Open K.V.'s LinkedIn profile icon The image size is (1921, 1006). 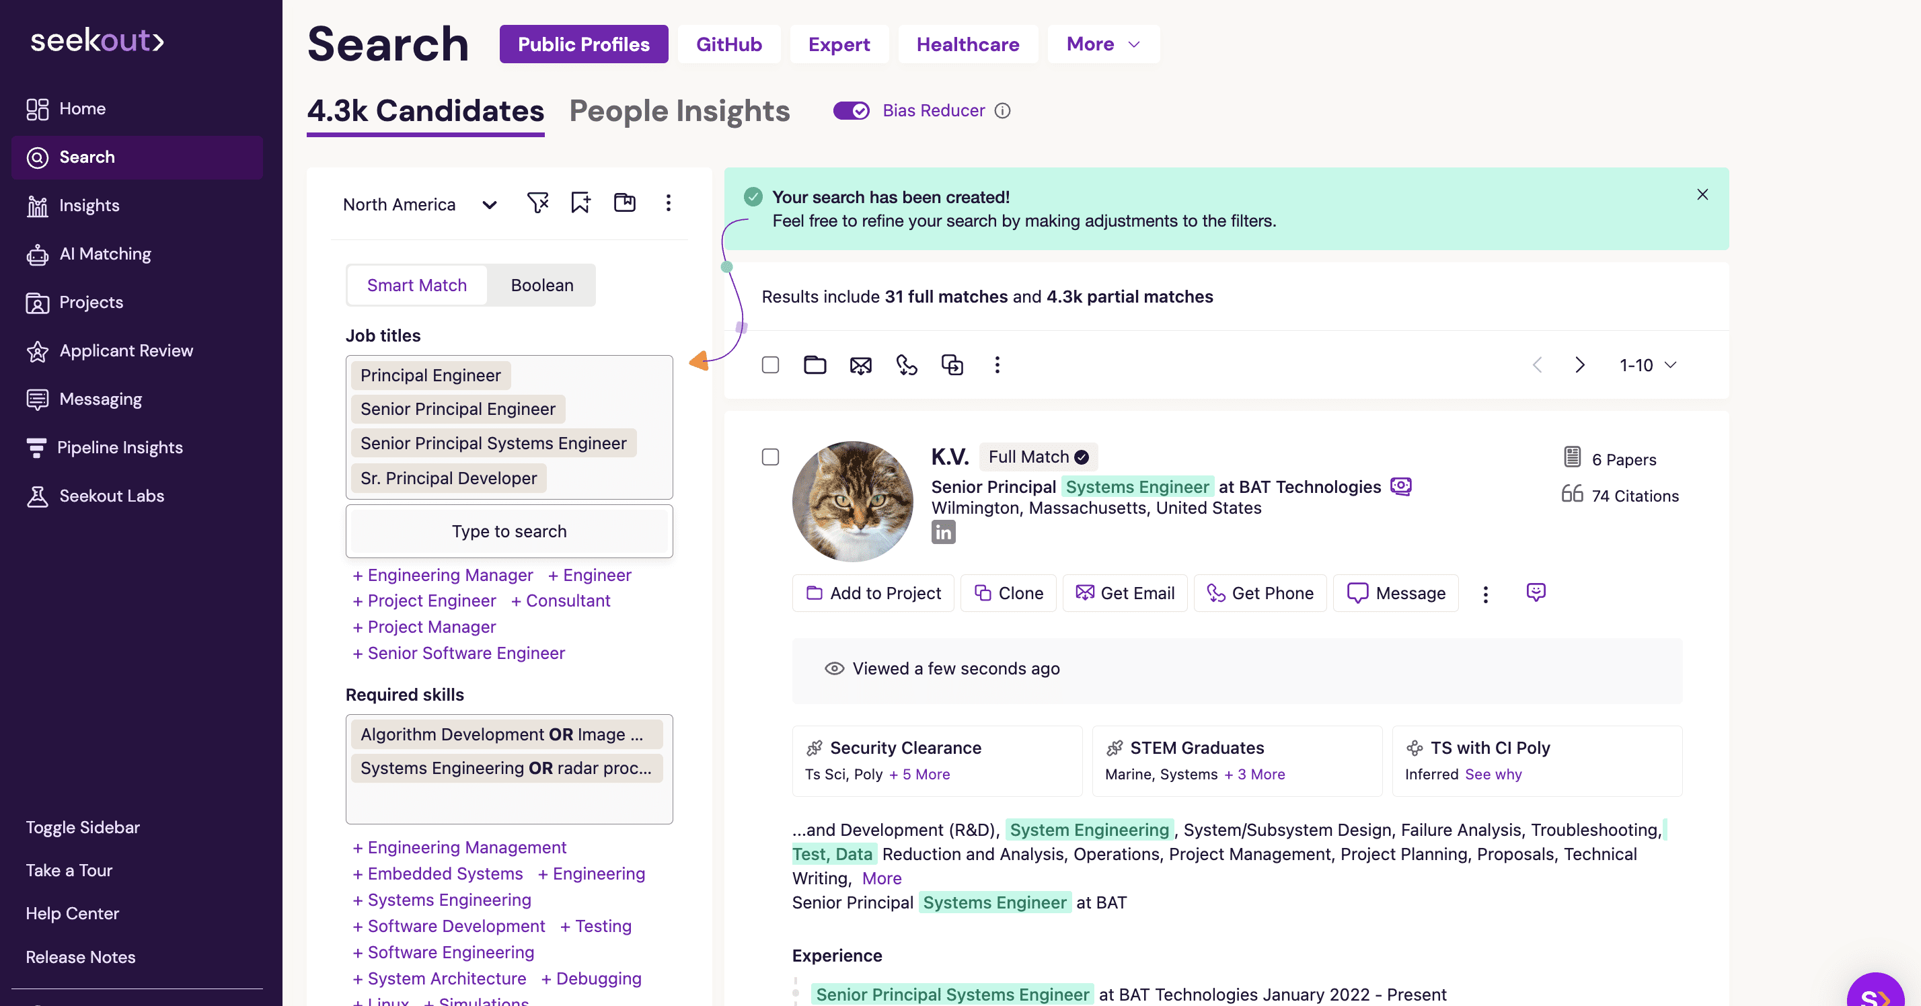click(942, 533)
